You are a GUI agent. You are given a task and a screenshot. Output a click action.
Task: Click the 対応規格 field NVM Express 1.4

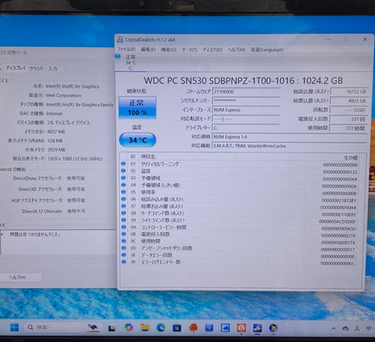(289, 137)
